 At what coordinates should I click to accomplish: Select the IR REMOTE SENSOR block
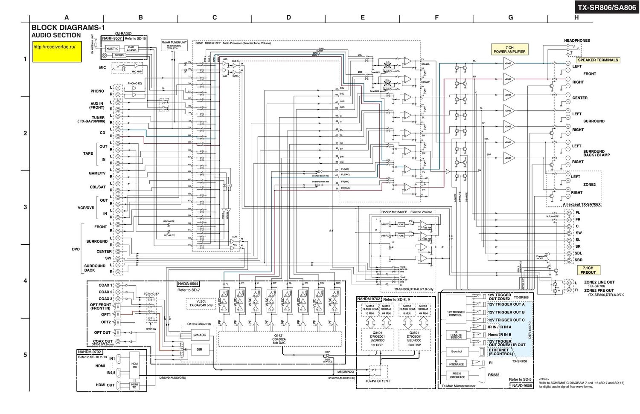pos(456,335)
